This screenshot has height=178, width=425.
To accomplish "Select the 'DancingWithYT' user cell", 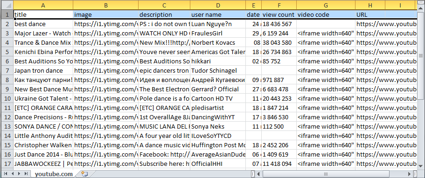I will point(218,117).
